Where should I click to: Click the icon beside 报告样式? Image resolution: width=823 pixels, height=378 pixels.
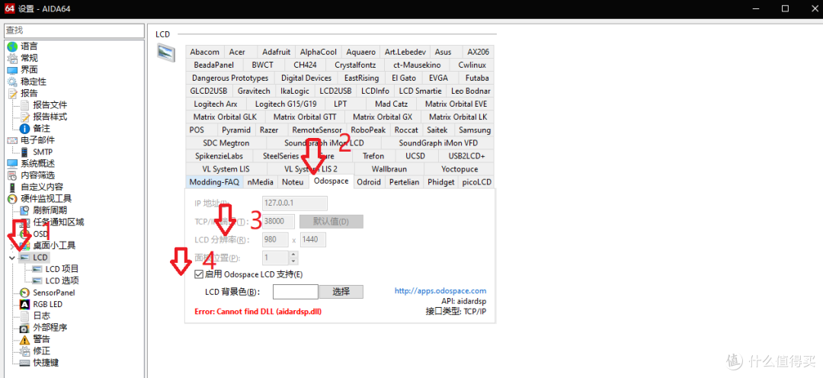tap(24, 117)
